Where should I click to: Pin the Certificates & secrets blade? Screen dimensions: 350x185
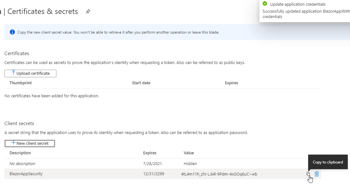pyautogui.click(x=88, y=11)
